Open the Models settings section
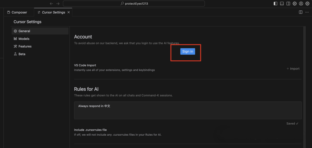Viewport: 312px width, 148px height. [x=40, y=39]
